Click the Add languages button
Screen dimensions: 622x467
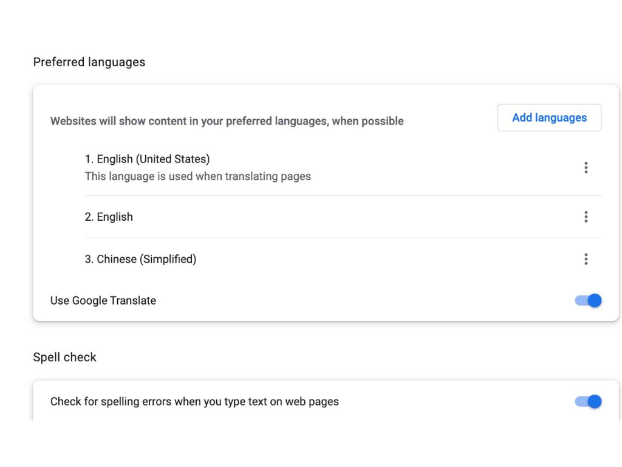(549, 117)
